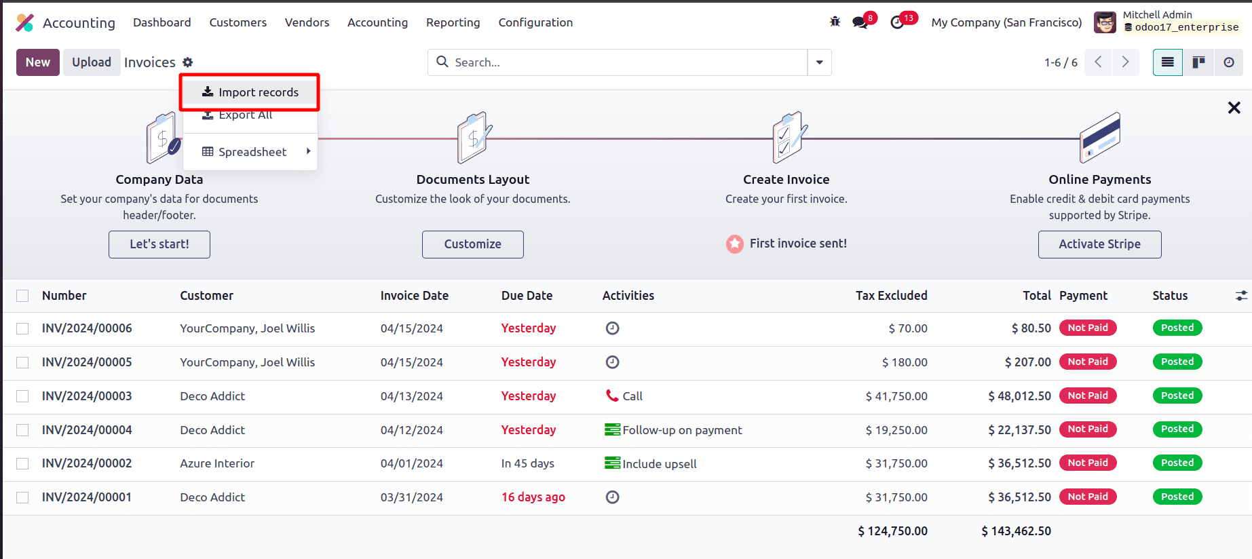Viewport: 1252px width, 559px height.
Task: Switch to kanban view
Action: [1199, 62]
